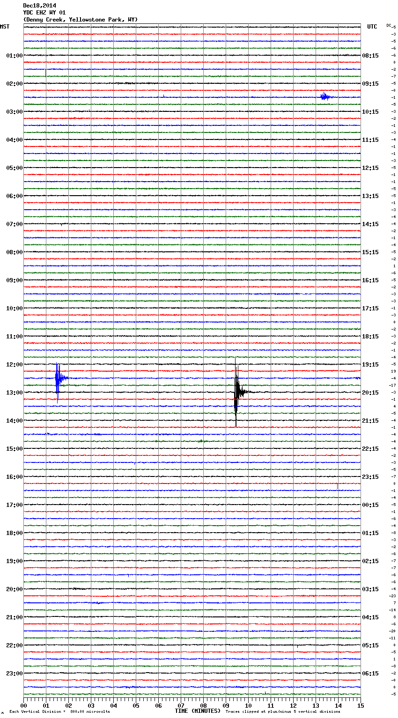The height and width of the screenshot is (718, 398).
Task: Click the 02:15 UTC time label
Action: (x=370, y=561)
